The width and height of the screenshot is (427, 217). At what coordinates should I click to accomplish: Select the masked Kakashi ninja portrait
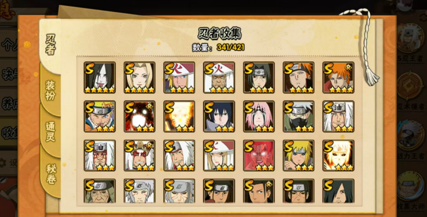click(x=299, y=117)
